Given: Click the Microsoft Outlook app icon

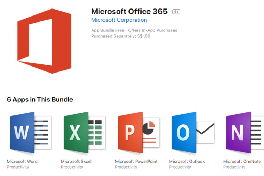Looking at the screenshot, I should click(192, 133).
